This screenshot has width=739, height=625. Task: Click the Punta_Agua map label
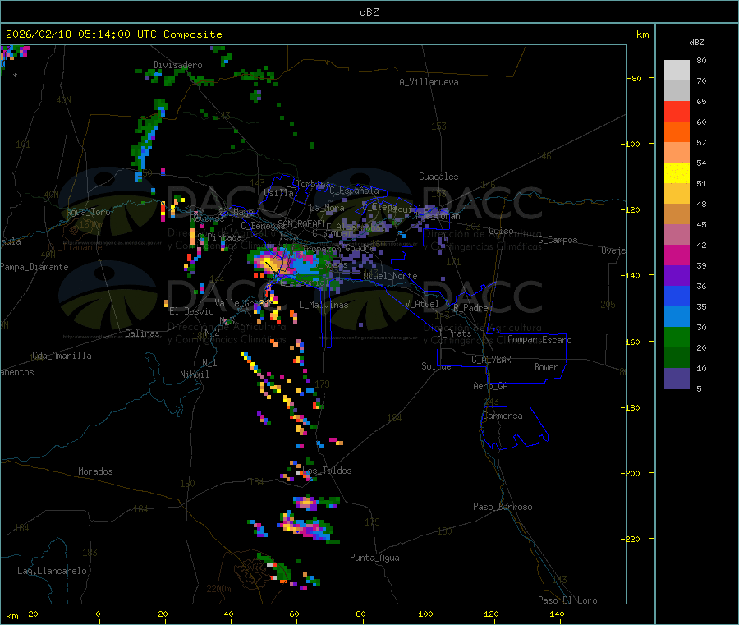(x=374, y=558)
